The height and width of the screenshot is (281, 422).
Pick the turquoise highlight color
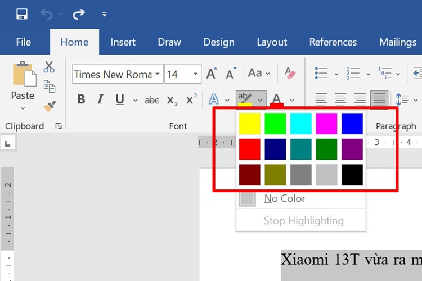coord(300,124)
